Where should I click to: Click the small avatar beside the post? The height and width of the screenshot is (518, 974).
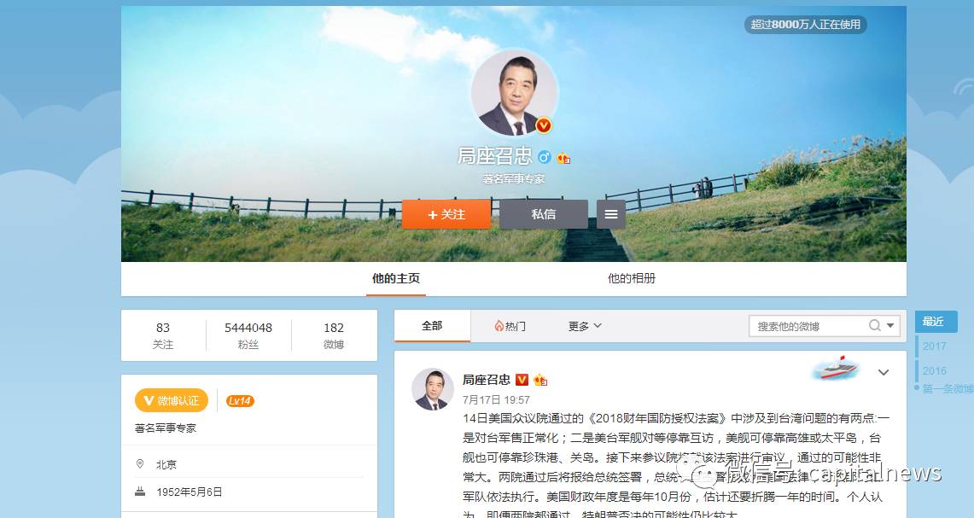(433, 389)
